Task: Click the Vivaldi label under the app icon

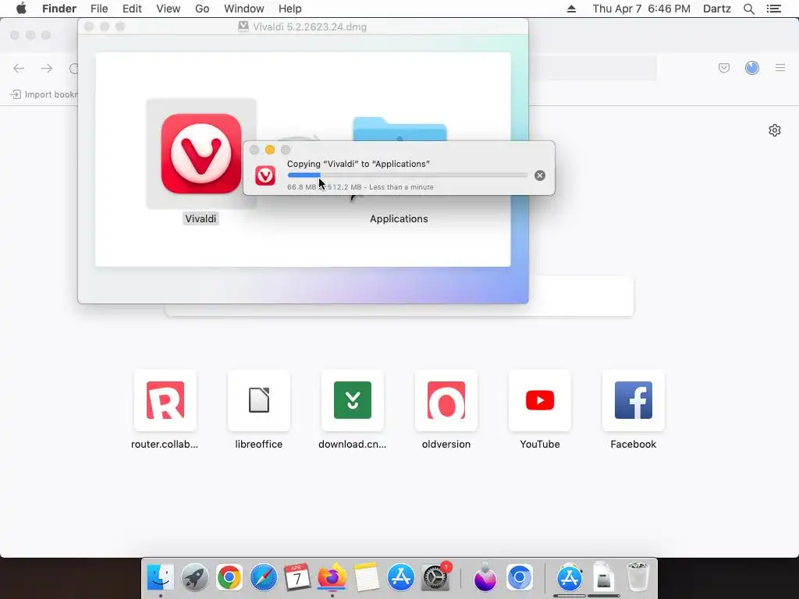Action: [x=201, y=219]
